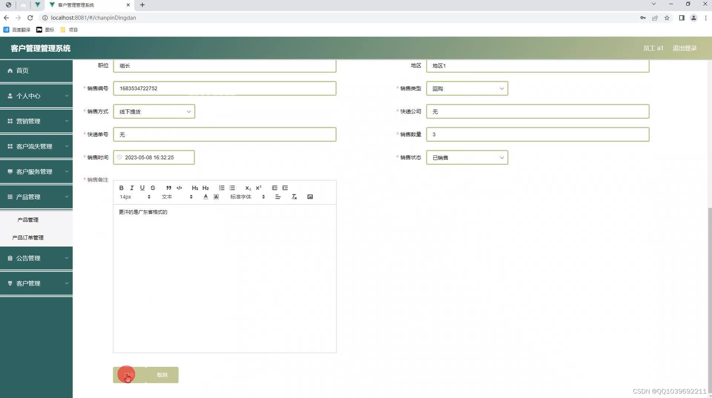712x398 pixels.
Task: Insert a blockquote in the editor
Action: click(x=169, y=188)
